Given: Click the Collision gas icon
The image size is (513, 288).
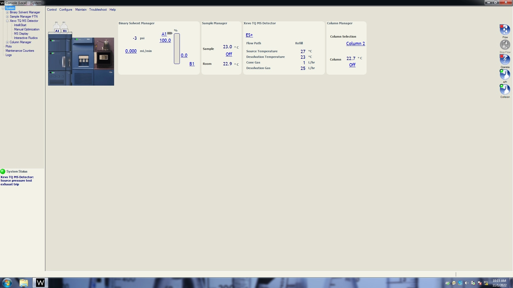Looking at the screenshot, I should click(x=505, y=89).
